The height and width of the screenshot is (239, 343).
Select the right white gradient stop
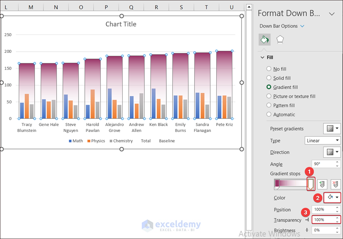point(311,184)
